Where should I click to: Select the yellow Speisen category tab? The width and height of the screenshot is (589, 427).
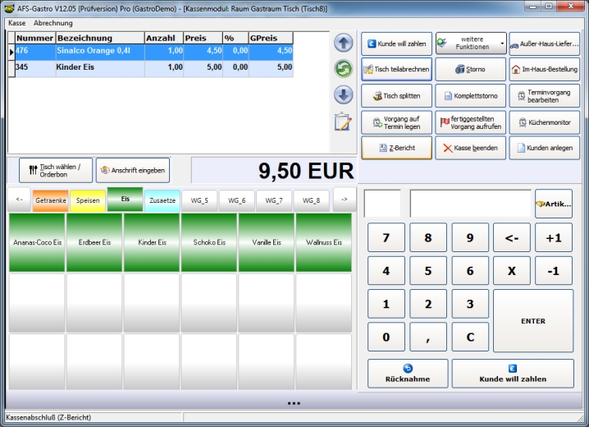click(x=88, y=200)
